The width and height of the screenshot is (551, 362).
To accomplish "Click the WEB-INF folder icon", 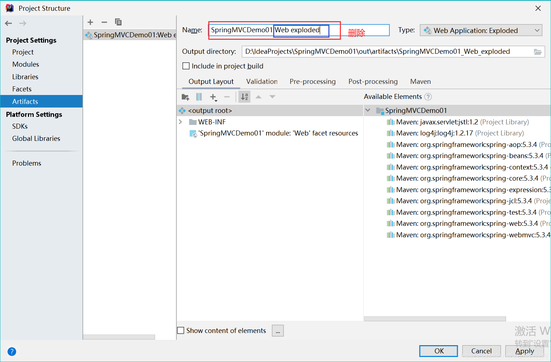I will [x=193, y=122].
